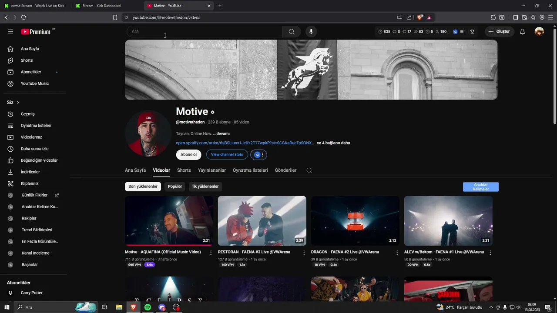Image resolution: width=557 pixels, height=313 pixels.
Task: Open Brave Shields lion icon
Action: coord(419,17)
